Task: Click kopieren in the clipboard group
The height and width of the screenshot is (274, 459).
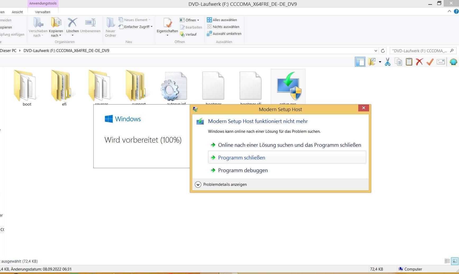Action: [x=6, y=27]
